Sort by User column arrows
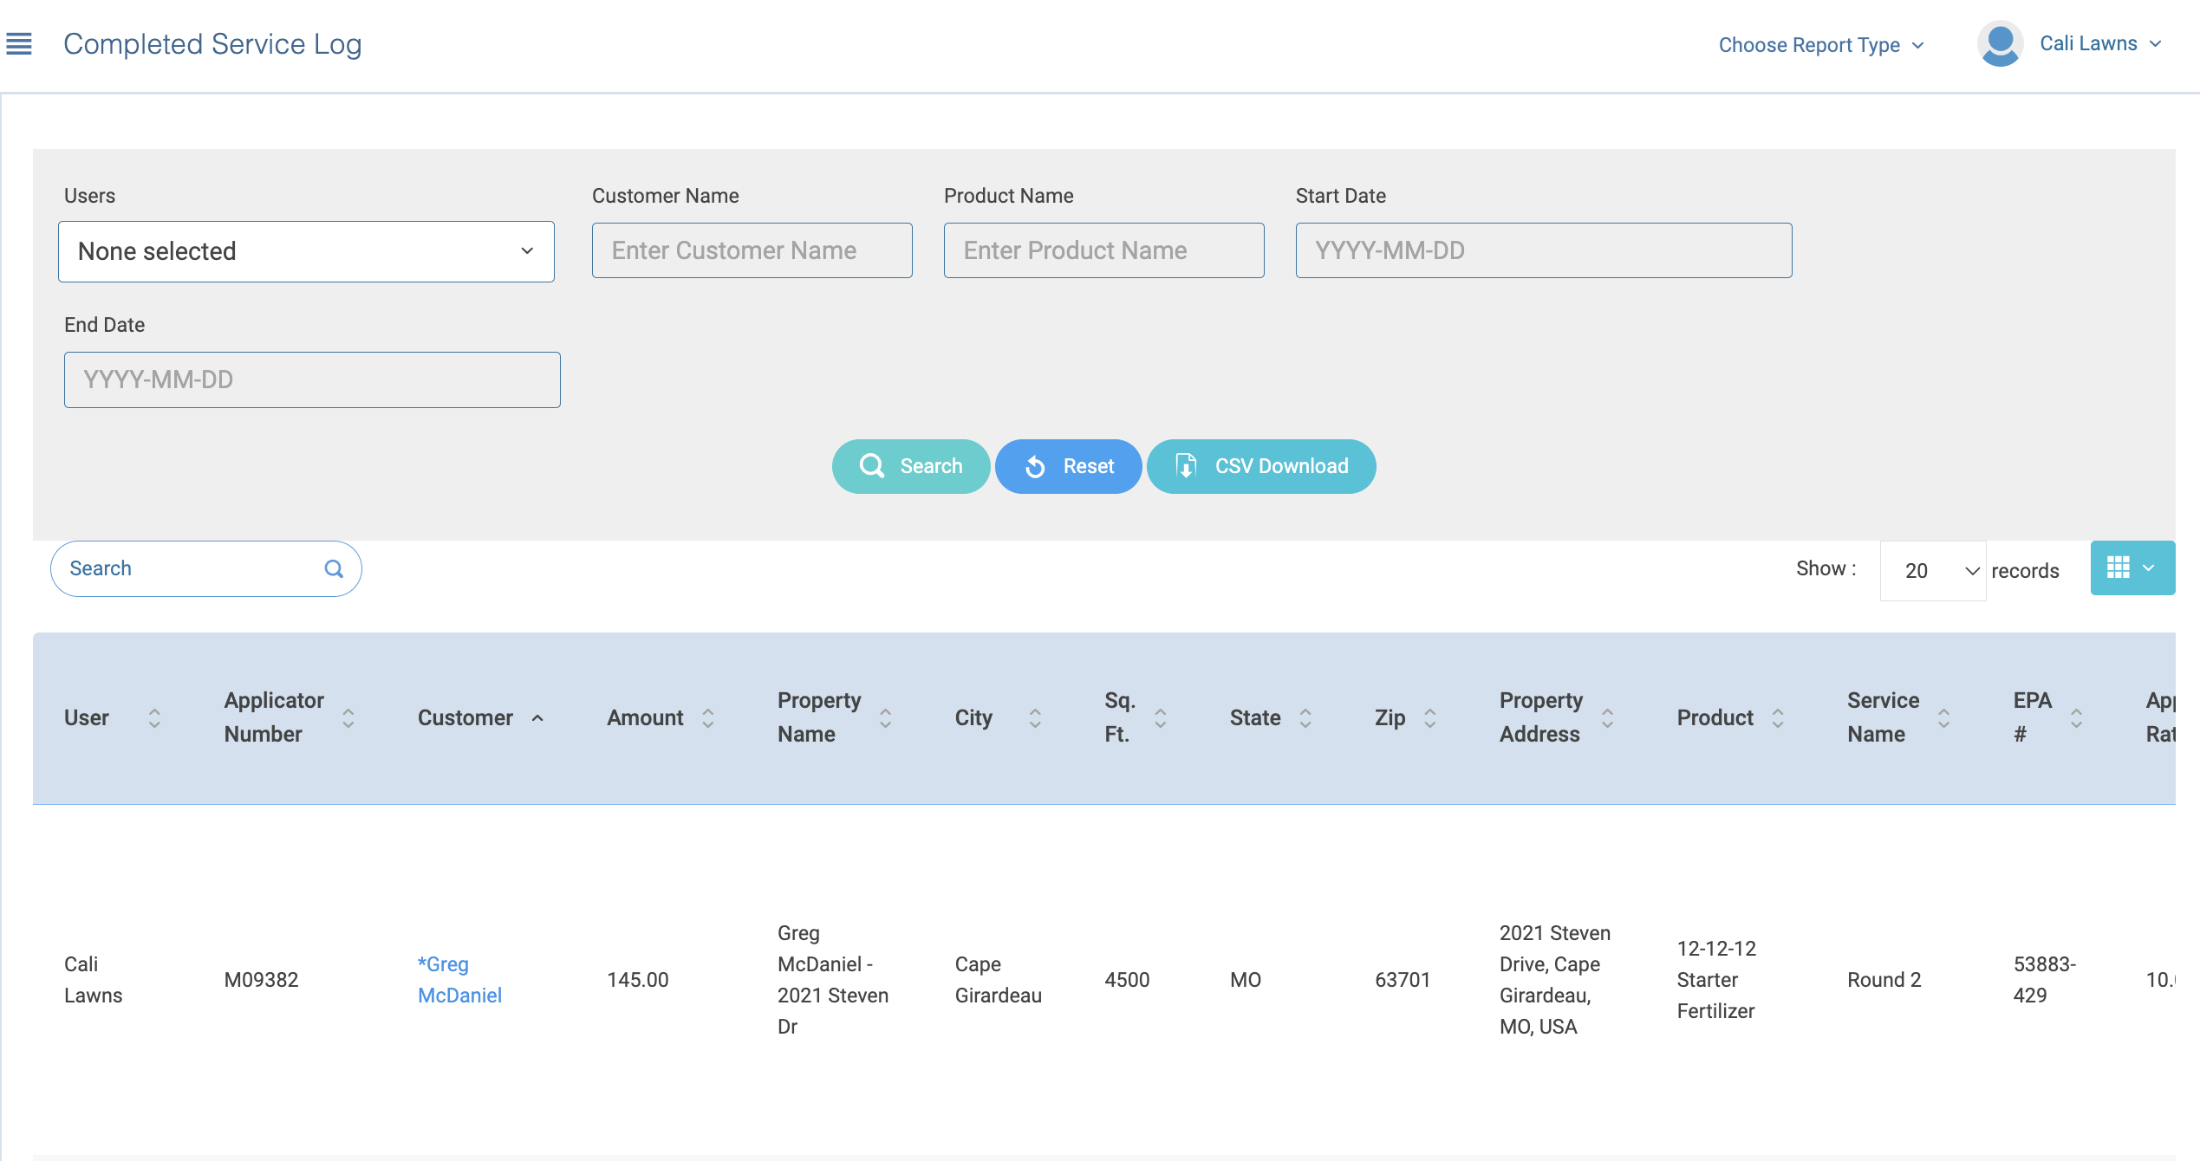This screenshot has width=2200, height=1161. point(154,717)
